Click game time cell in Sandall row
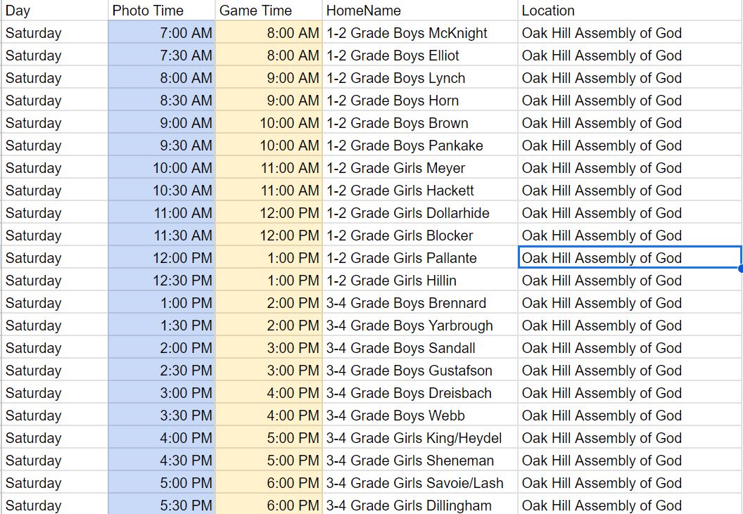Screen dimensions: 743x514 pos(269,348)
